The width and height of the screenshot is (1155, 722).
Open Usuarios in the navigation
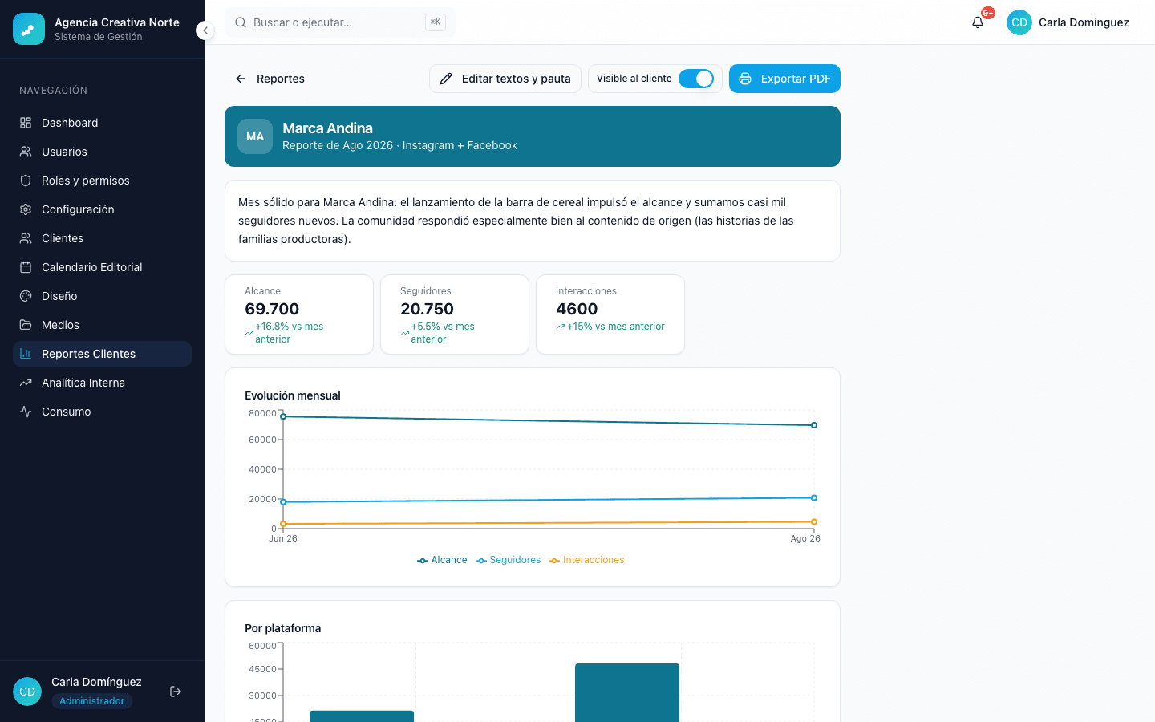pyautogui.click(x=102, y=152)
